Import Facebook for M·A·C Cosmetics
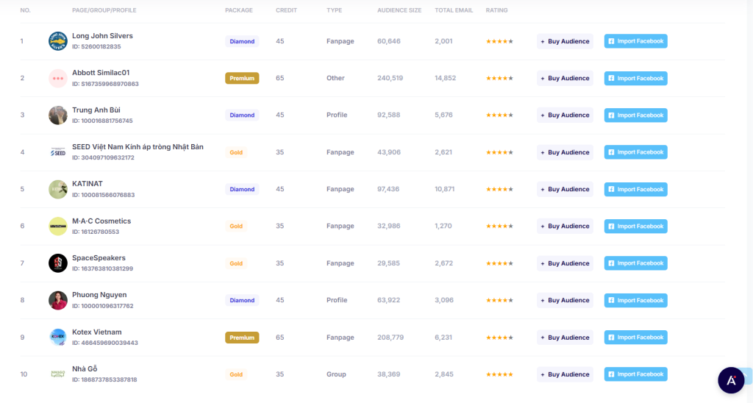This screenshot has height=403, width=753. point(635,227)
